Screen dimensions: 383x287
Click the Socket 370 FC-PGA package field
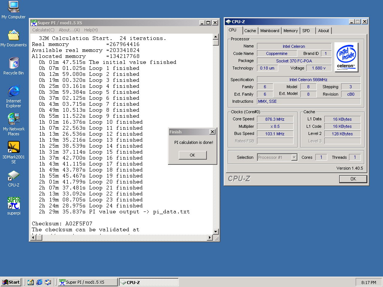pyautogui.click(x=294, y=61)
